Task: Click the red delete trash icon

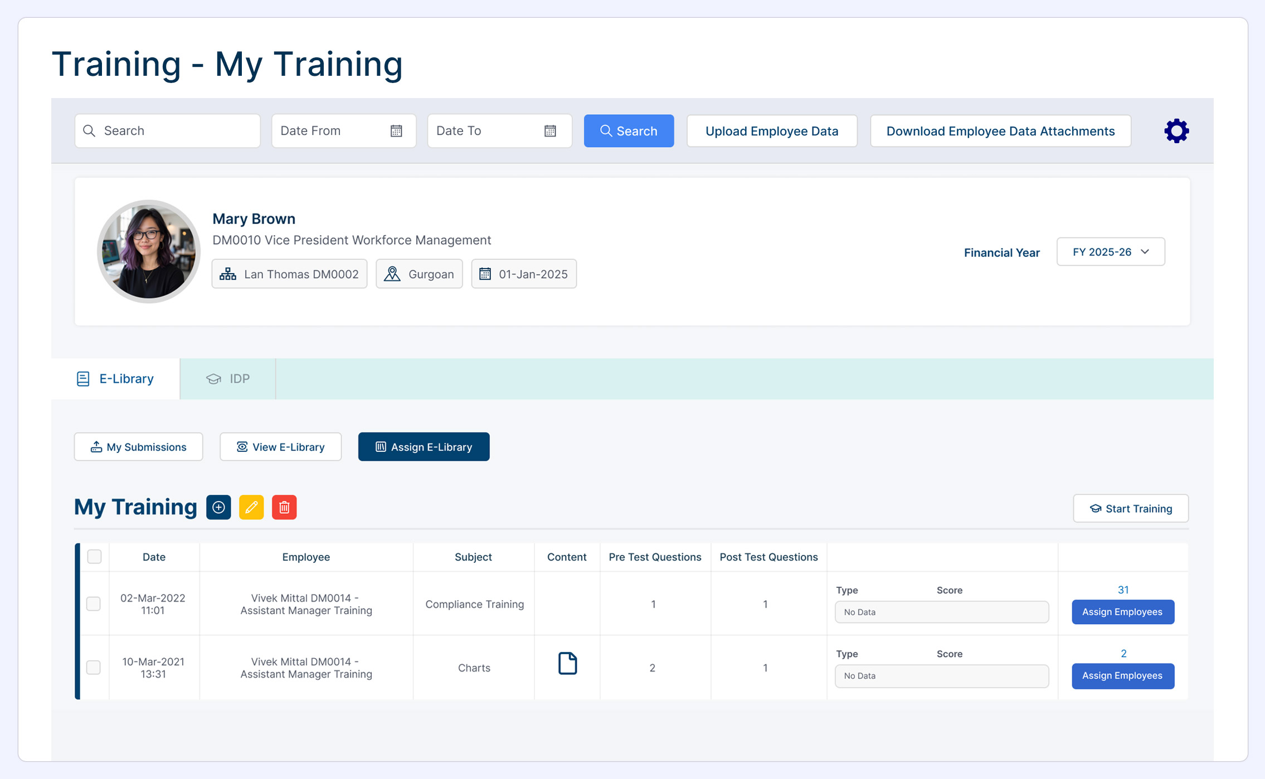Action: (284, 507)
